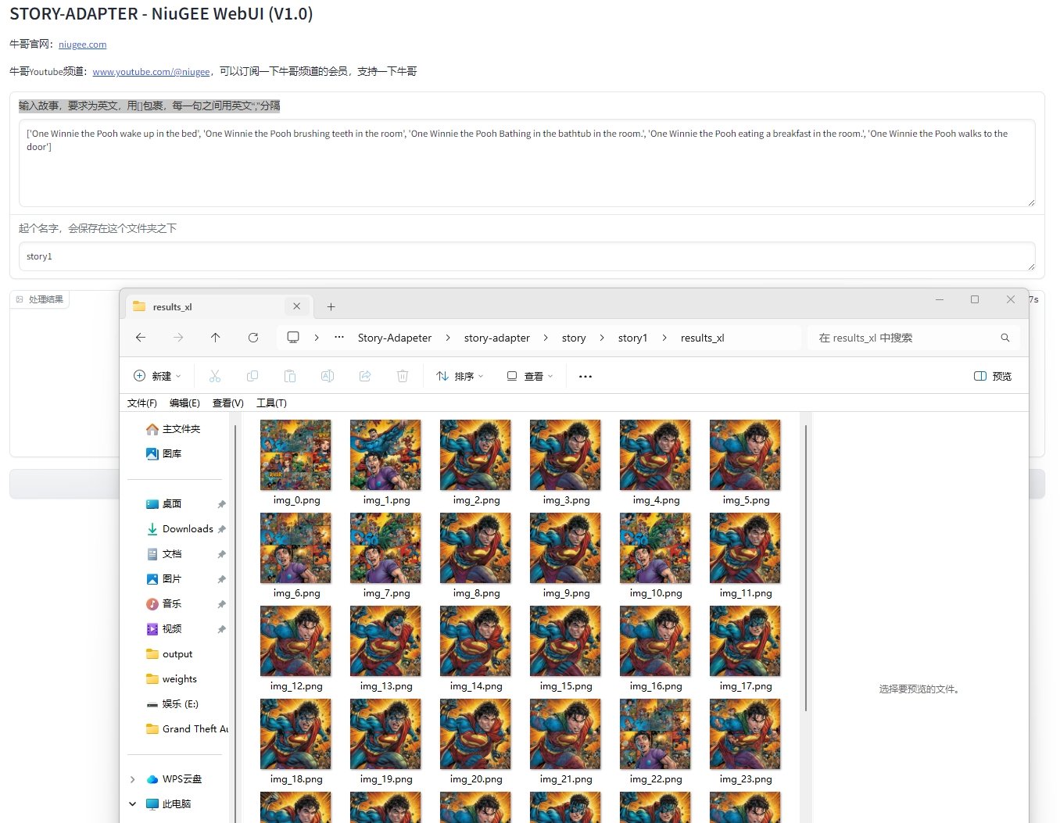This screenshot has height=823, width=1060.
Task: Toggle the preview pane button
Action: (x=993, y=376)
